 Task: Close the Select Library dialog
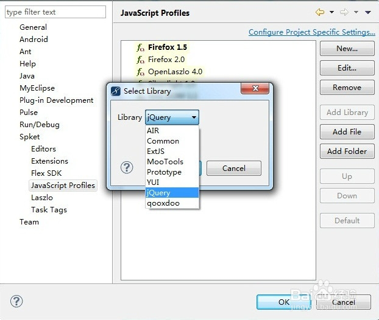click(255, 88)
